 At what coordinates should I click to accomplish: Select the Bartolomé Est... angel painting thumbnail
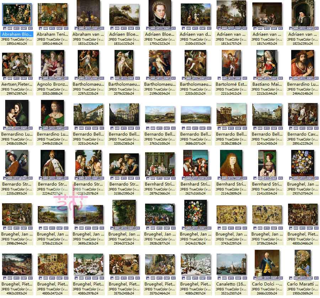(x=231, y=63)
